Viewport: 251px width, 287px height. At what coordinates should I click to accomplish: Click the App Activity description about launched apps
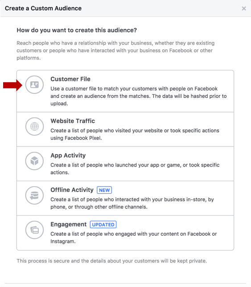pyautogui.click(x=135, y=169)
